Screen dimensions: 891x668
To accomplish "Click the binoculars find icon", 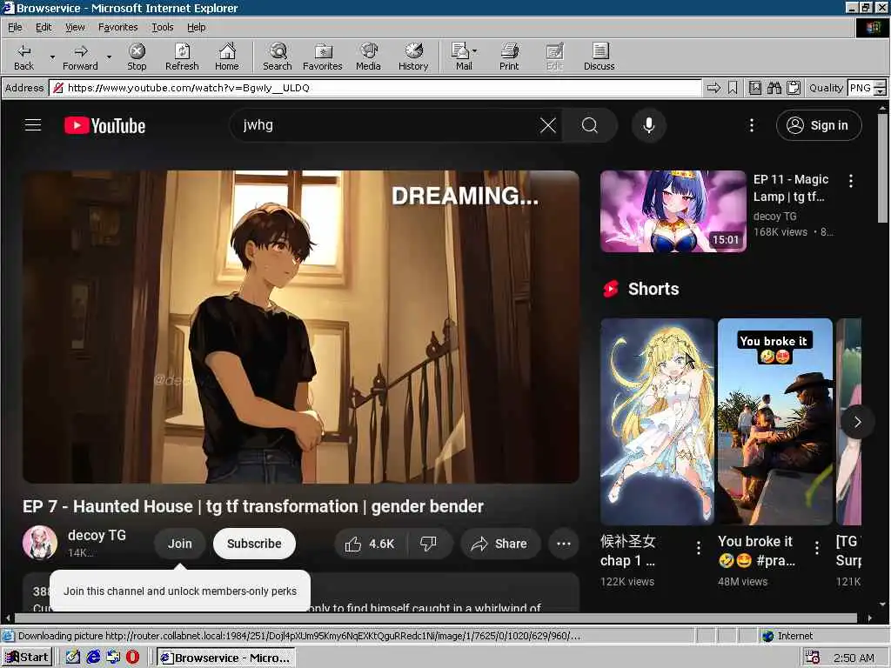I will pos(774,88).
